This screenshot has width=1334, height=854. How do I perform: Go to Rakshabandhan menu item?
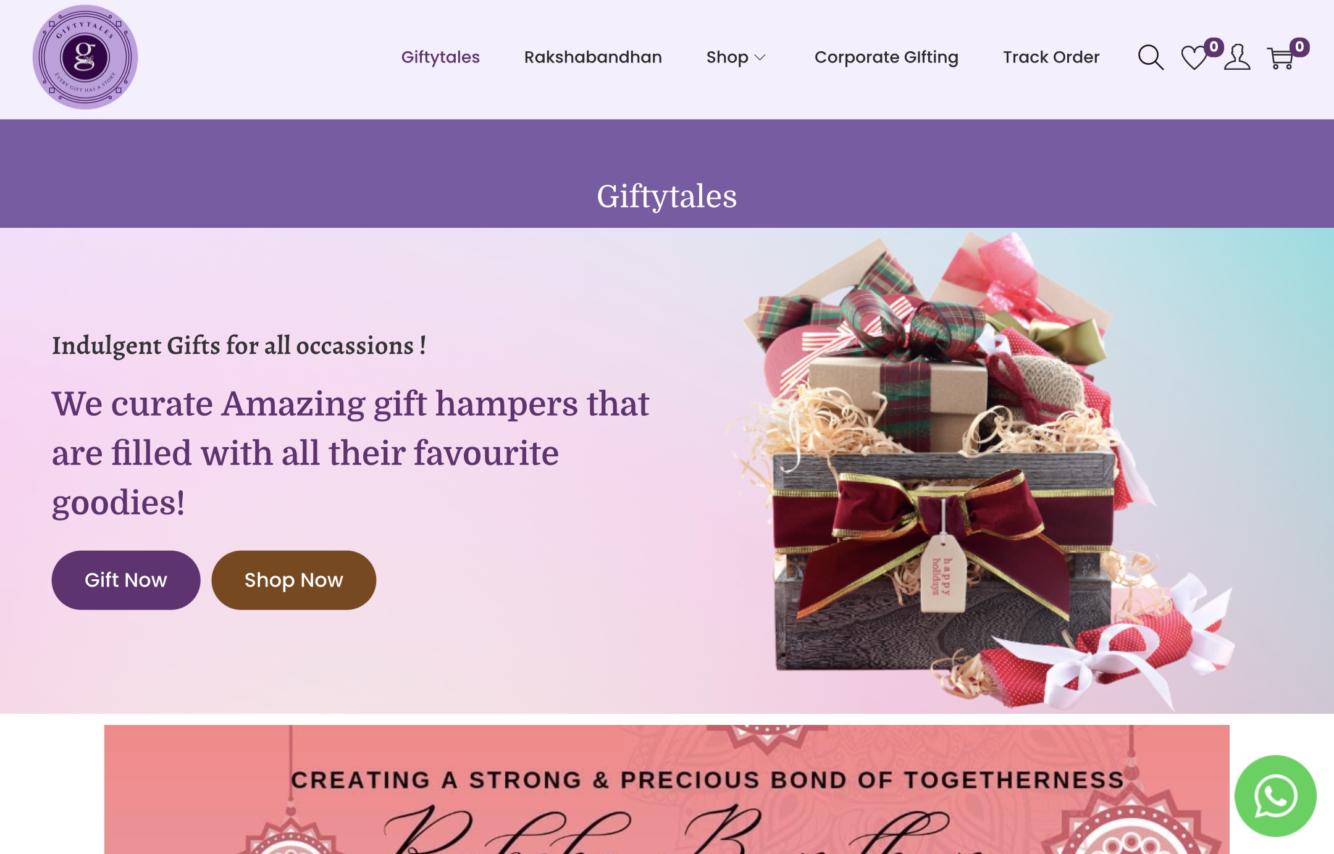(593, 57)
